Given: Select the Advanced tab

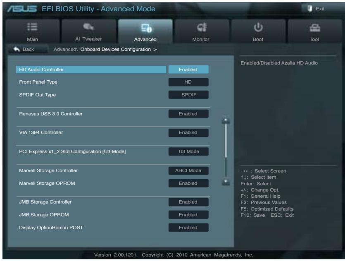Looking at the screenshot, I should point(145,31).
